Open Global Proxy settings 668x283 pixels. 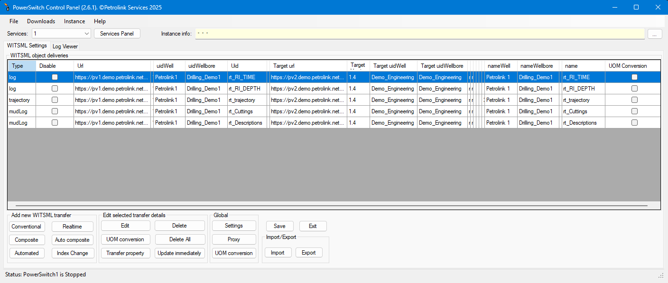point(234,239)
